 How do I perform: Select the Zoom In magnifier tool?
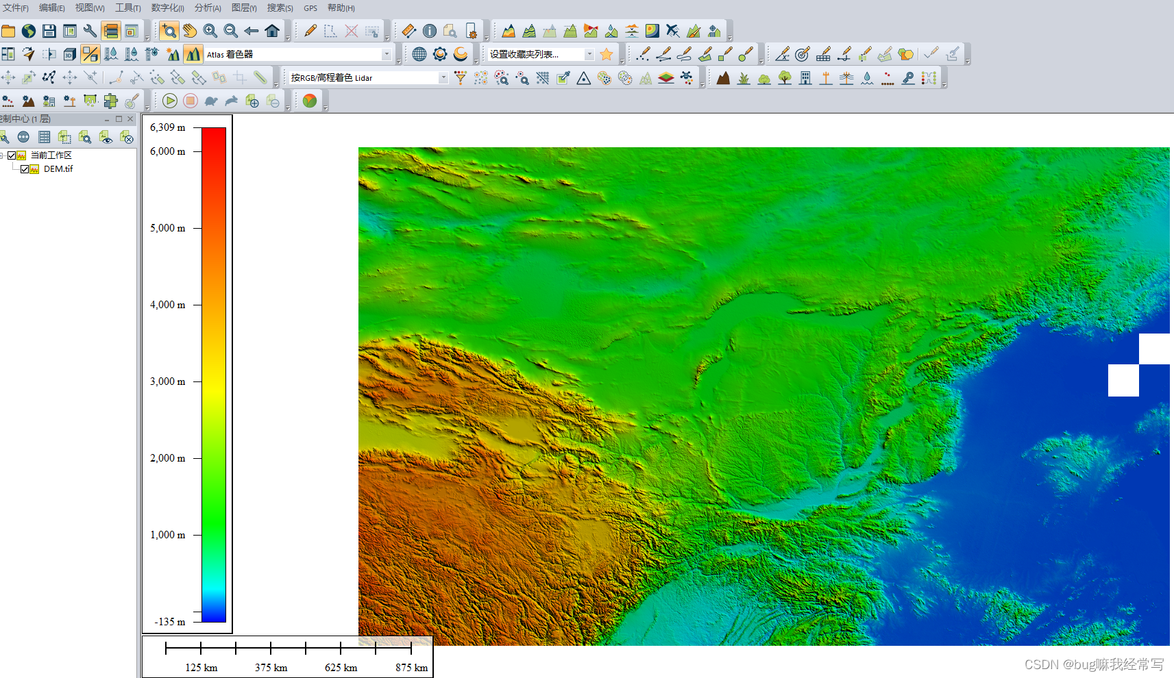click(210, 31)
